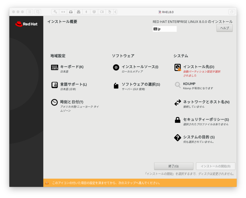Click the VM snapshot toolbar button
The width and height of the screenshot is (246, 198).
point(38,12)
